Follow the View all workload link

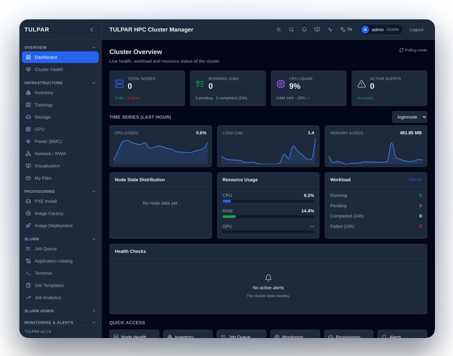pyautogui.click(x=415, y=179)
